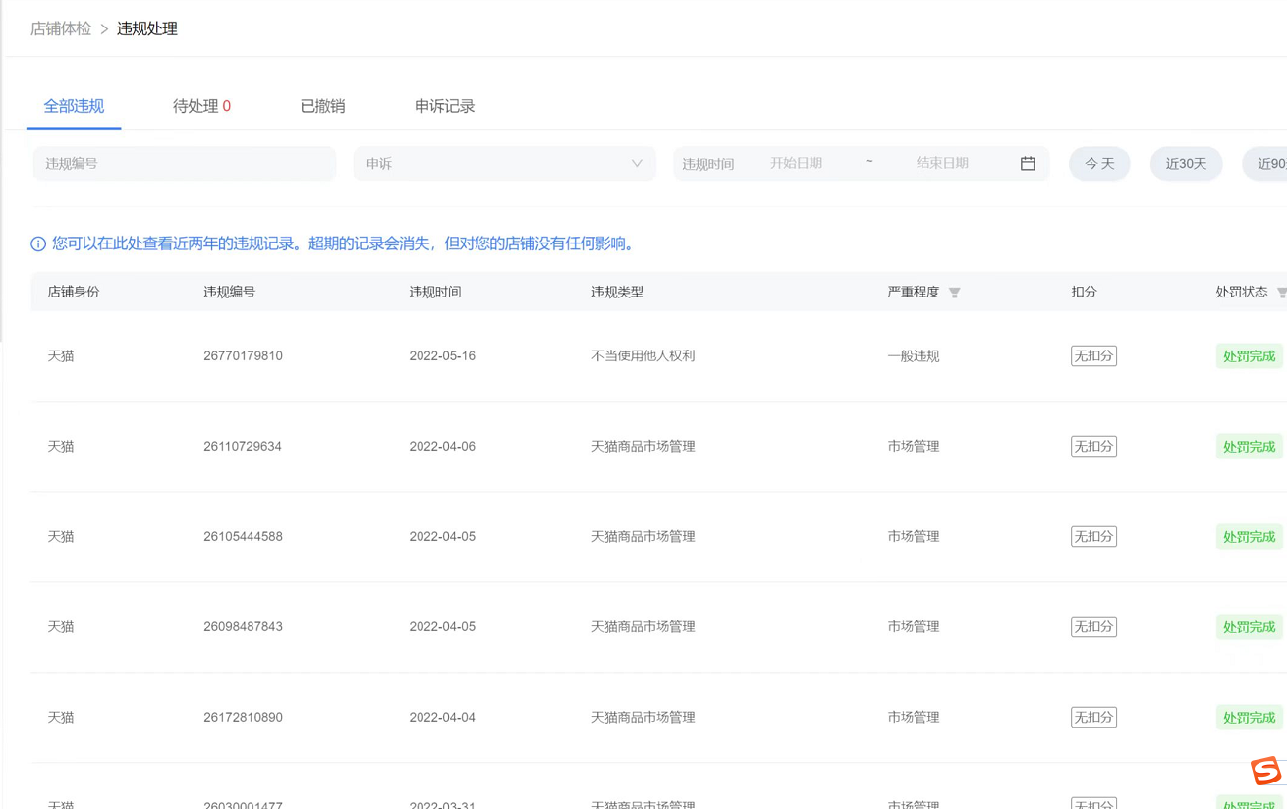1287x809 pixels.
Task: Click 处罚完成 status for 26098487843
Action: point(1249,627)
